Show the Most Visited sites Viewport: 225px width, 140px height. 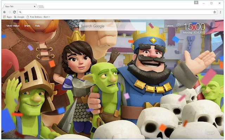(13, 26)
